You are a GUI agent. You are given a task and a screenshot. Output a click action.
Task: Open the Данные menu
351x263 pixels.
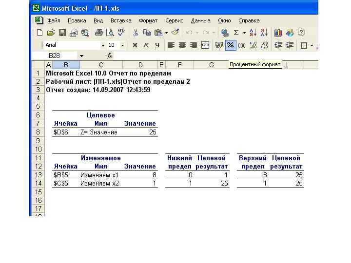click(x=200, y=20)
